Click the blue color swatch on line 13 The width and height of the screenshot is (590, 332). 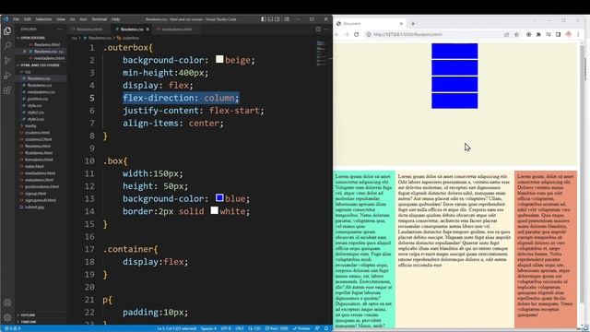[x=219, y=197]
